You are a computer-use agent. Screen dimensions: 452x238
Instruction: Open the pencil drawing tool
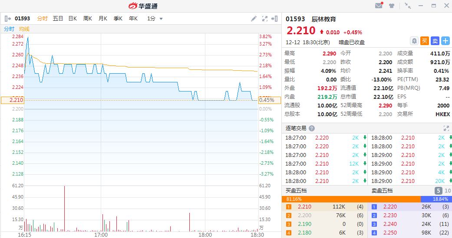point(254,19)
